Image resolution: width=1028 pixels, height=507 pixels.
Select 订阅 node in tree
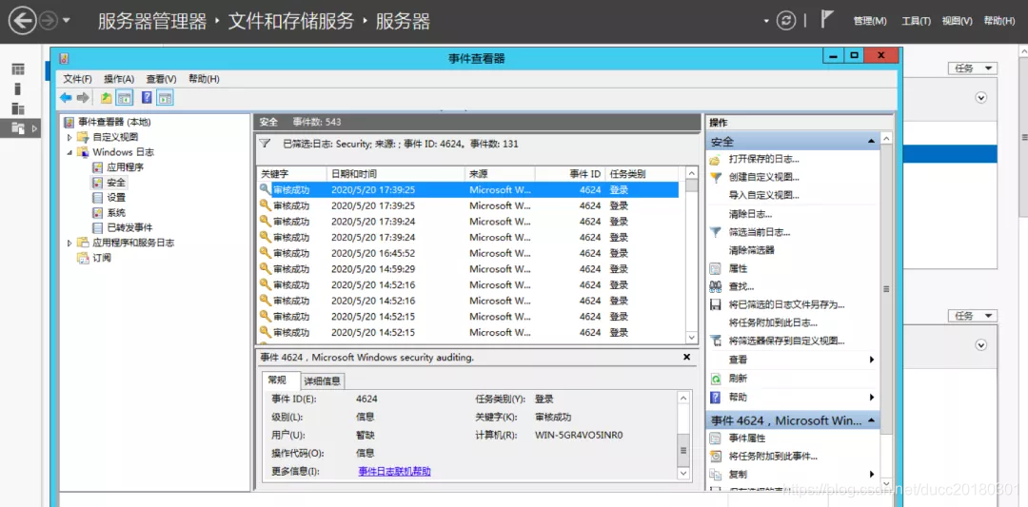click(102, 258)
